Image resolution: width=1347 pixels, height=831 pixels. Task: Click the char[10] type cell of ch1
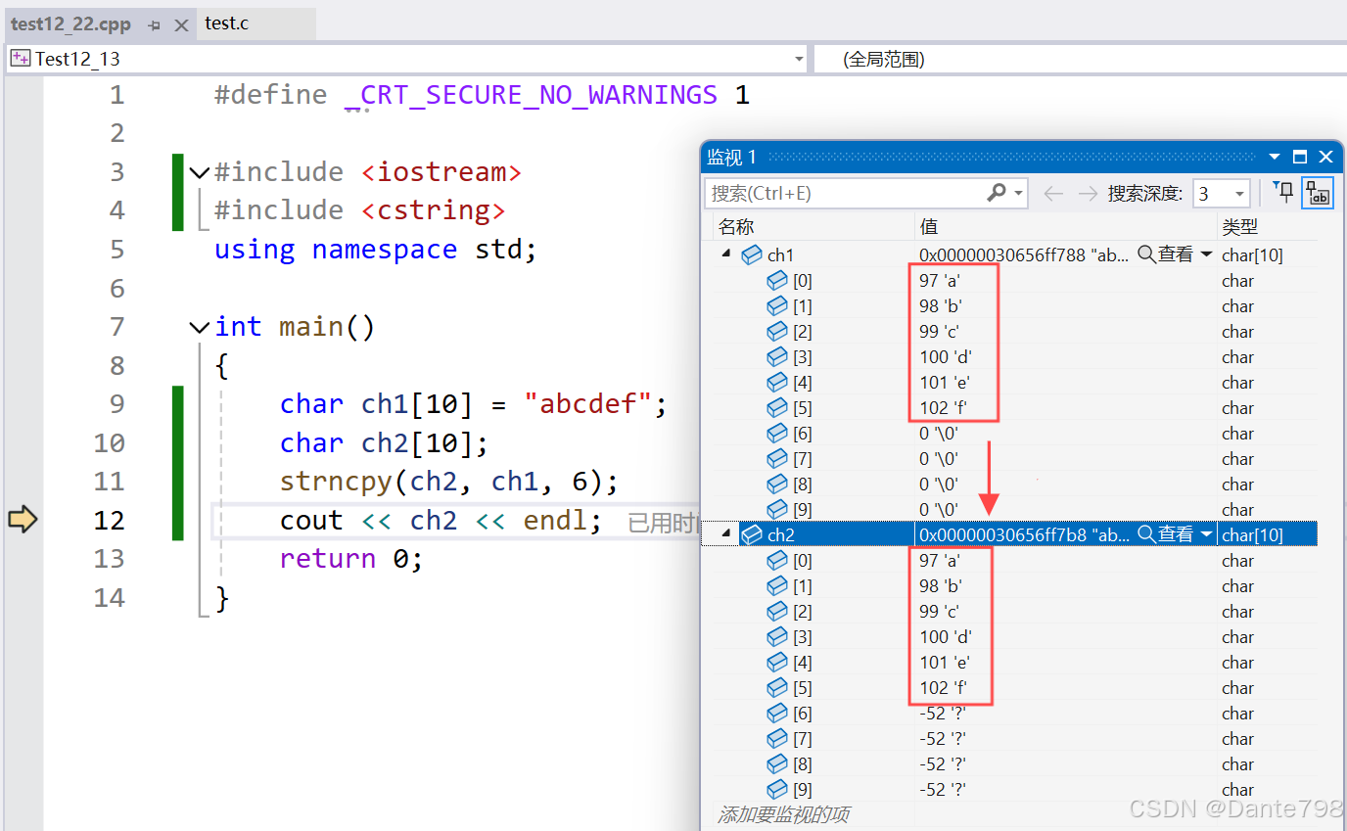[1252, 255]
